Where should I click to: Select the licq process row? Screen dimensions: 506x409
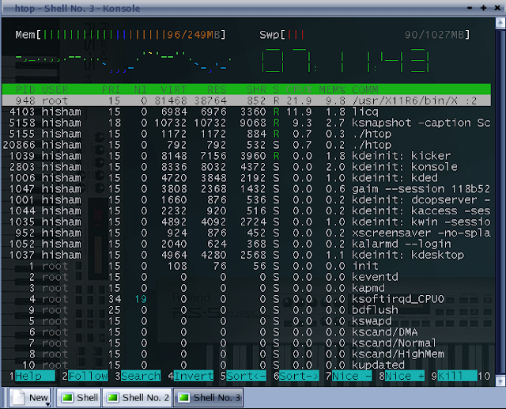[247, 112]
